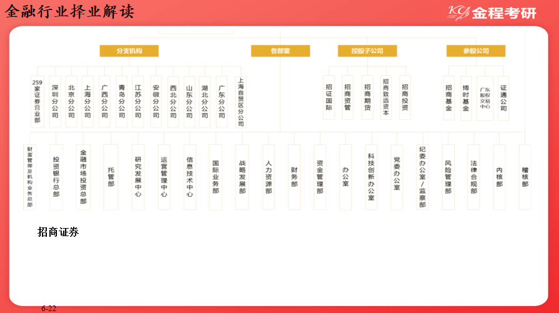Click the slide title 金融行业择业解读
Image resolution: width=559 pixels, height=313 pixels.
(x=69, y=11)
